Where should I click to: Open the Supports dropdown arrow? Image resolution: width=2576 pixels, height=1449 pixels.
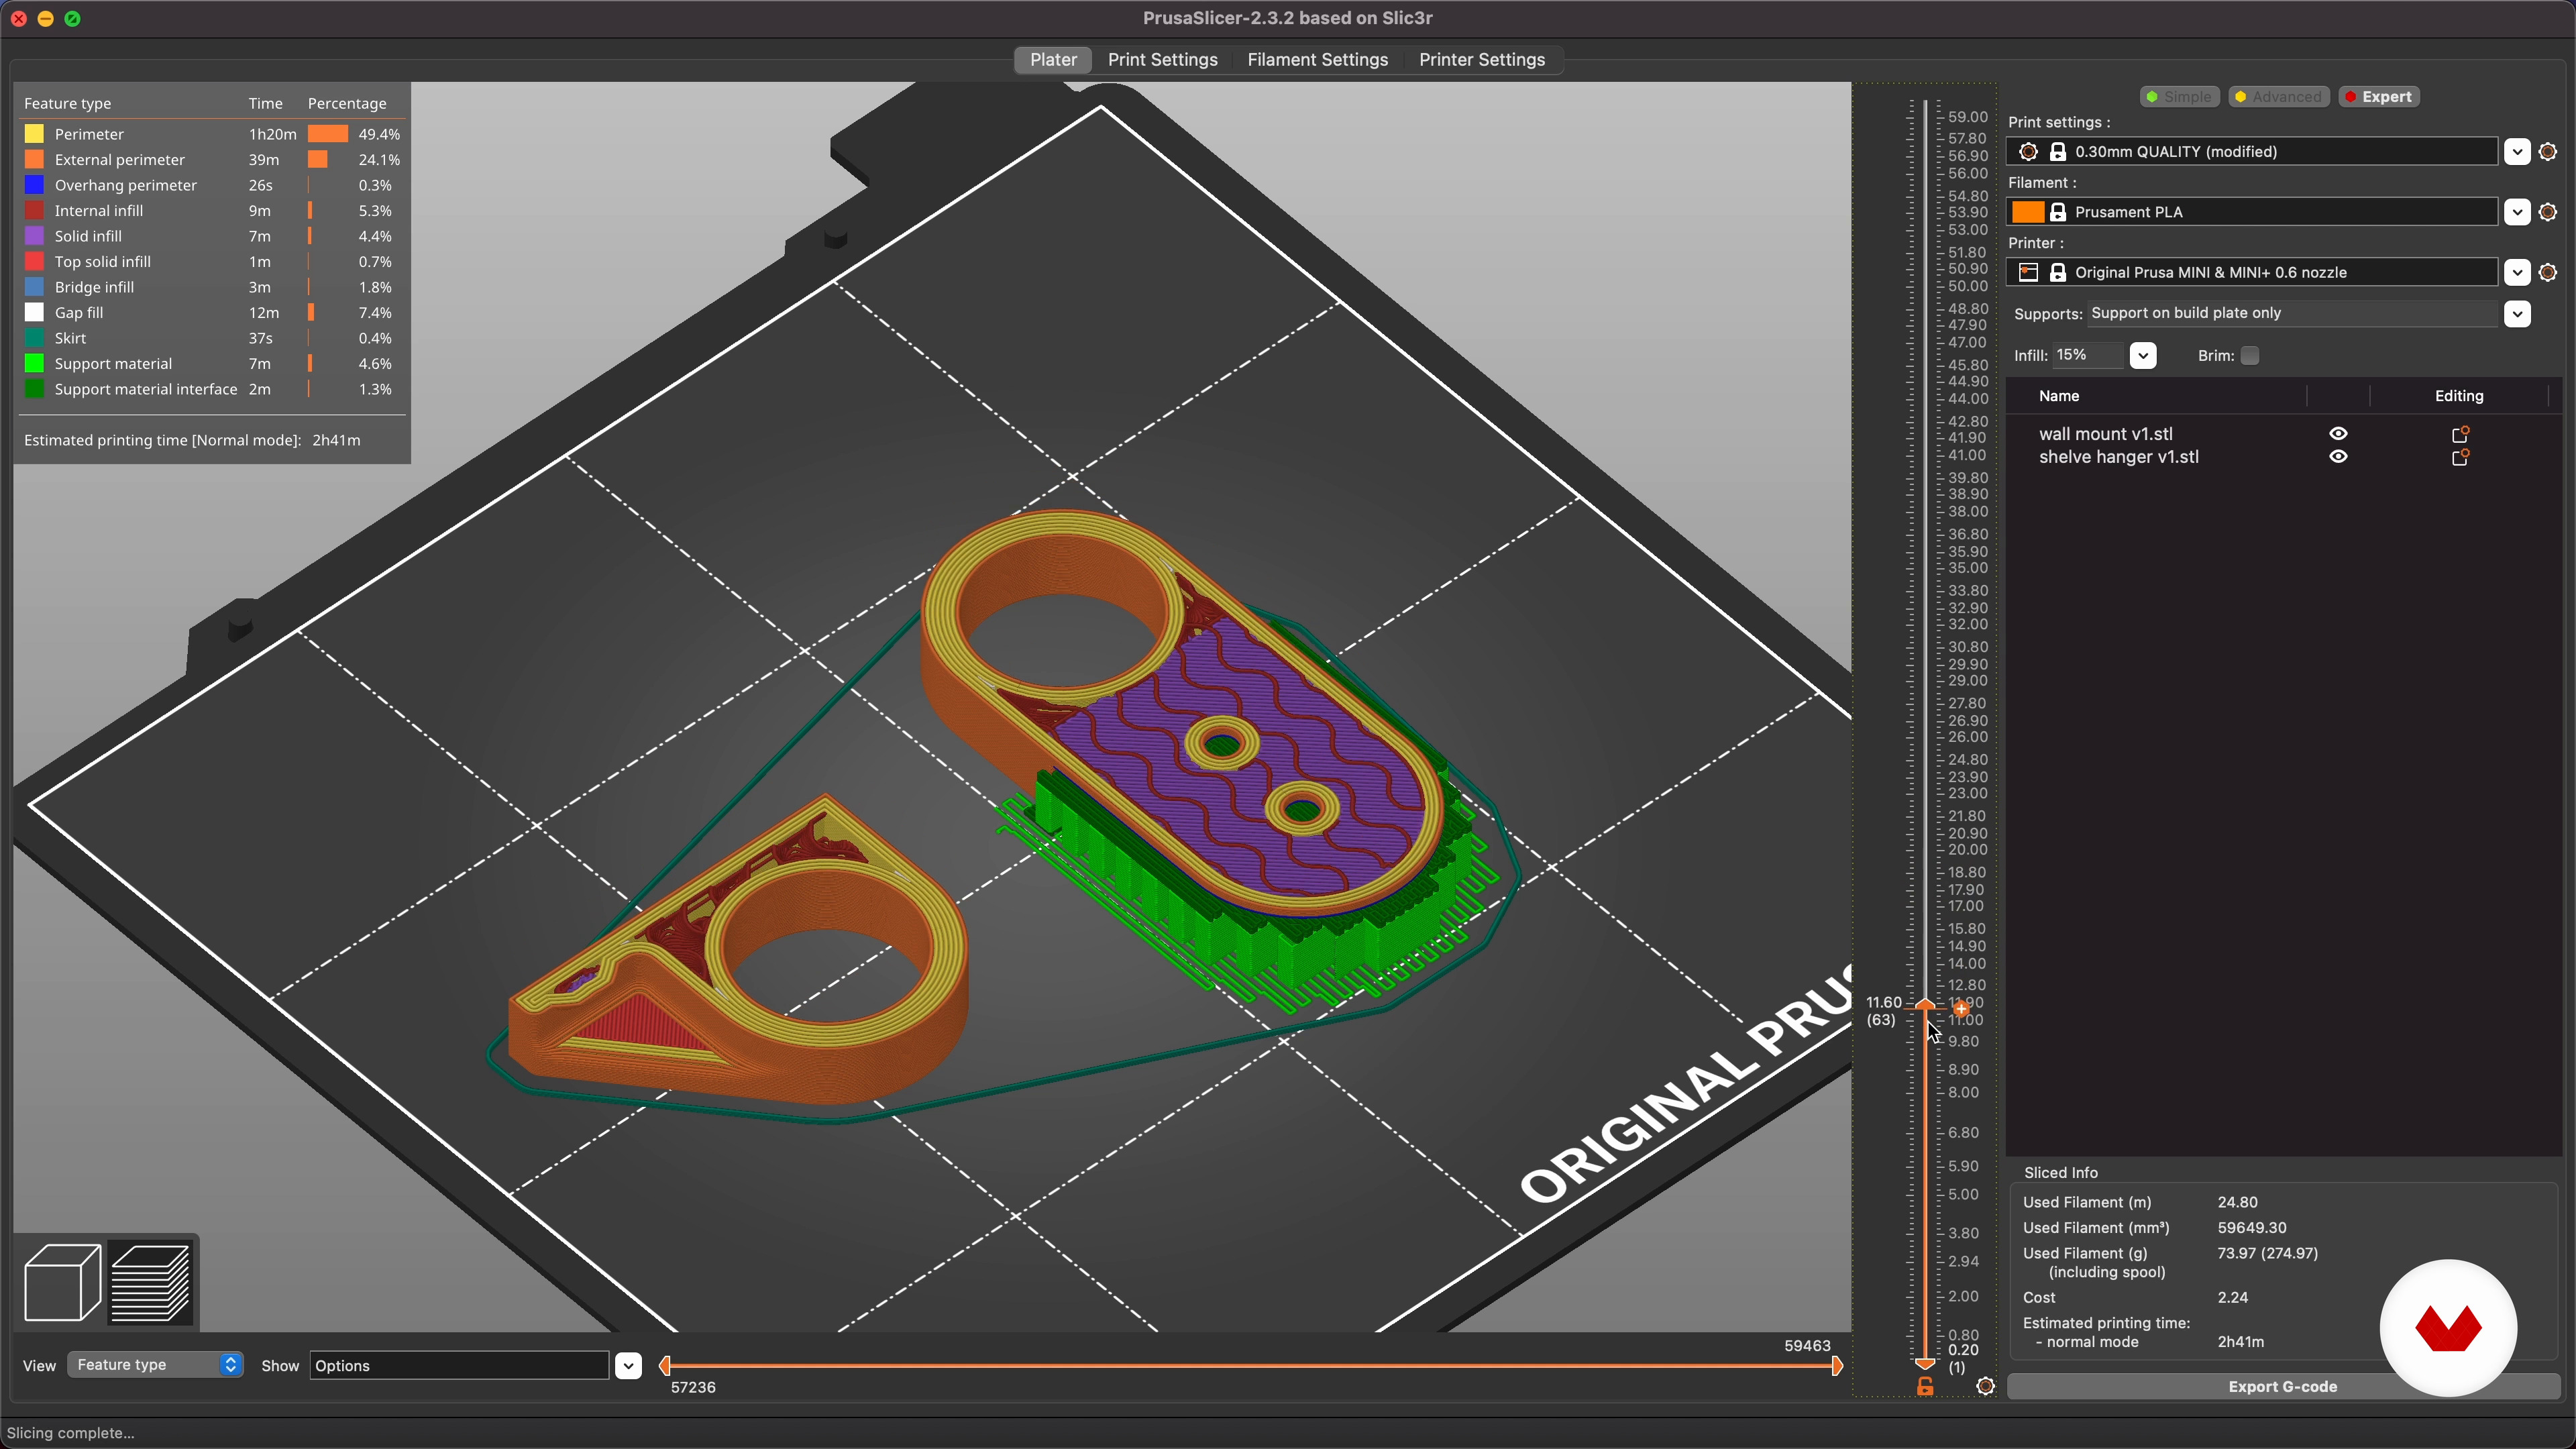2517,314
